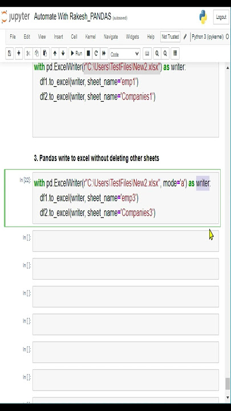This screenshot has height=411, width=231.
Task: Restart and run all fast-forward icon
Action: pyautogui.click(x=104, y=54)
